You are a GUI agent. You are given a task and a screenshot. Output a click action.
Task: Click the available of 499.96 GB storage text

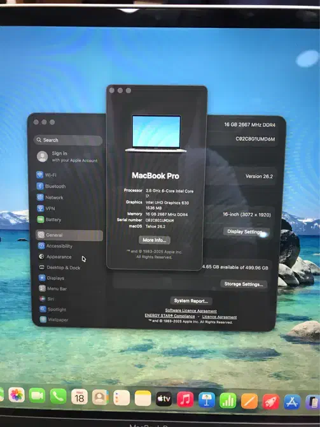pyautogui.click(x=235, y=268)
